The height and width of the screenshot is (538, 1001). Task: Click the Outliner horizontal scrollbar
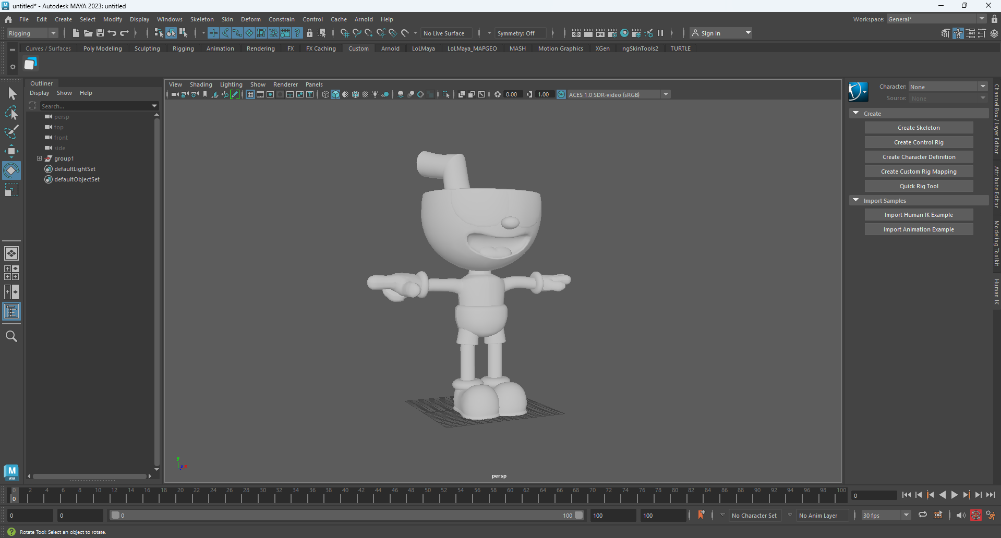89,476
